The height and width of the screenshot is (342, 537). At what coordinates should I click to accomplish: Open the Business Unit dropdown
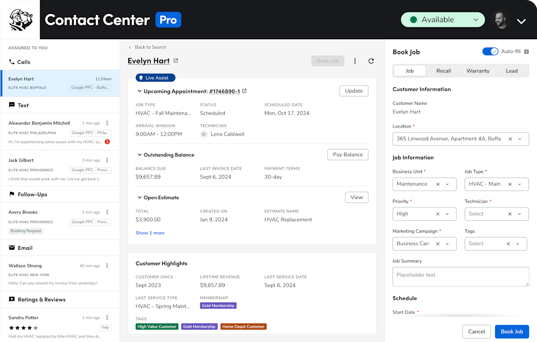point(447,184)
